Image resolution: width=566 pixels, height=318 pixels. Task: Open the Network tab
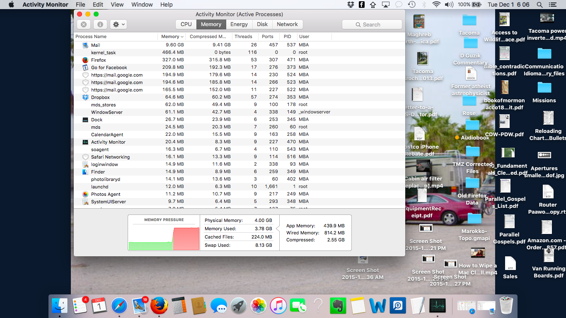(x=287, y=24)
